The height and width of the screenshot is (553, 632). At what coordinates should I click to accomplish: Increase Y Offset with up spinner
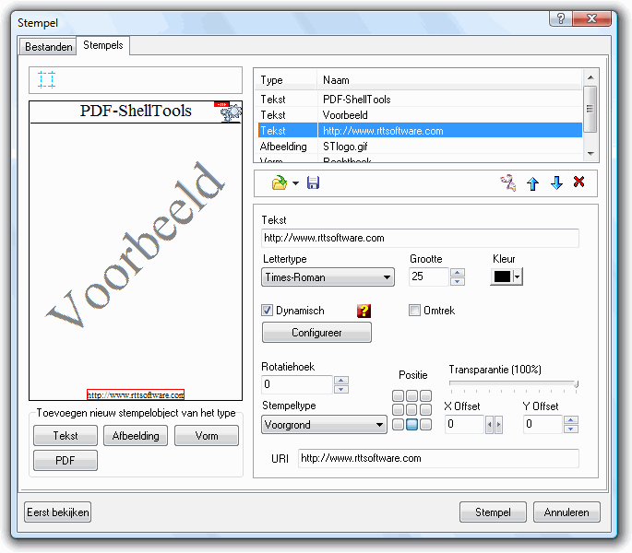(571, 420)
